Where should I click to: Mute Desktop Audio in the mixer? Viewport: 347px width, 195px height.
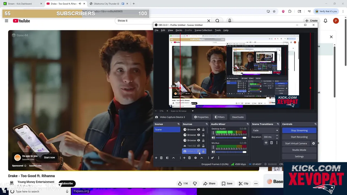213,138
